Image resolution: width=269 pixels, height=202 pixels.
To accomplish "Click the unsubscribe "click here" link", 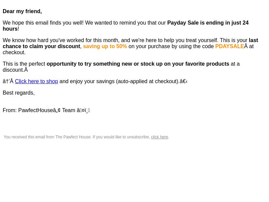I will [x=159, y=137].
